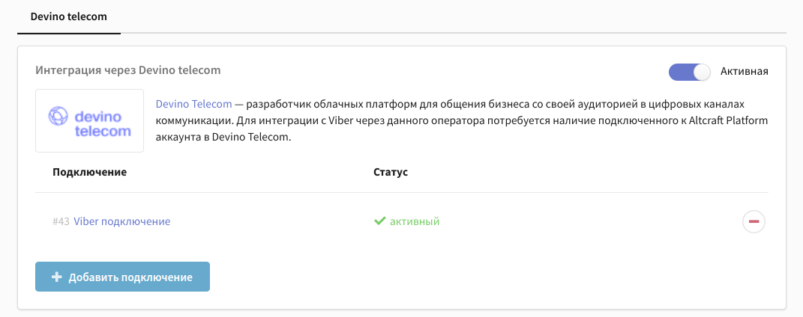The image size is (803, 317).
Task: Click the #43 connection identifier
Action: click(x=61, y=221)
